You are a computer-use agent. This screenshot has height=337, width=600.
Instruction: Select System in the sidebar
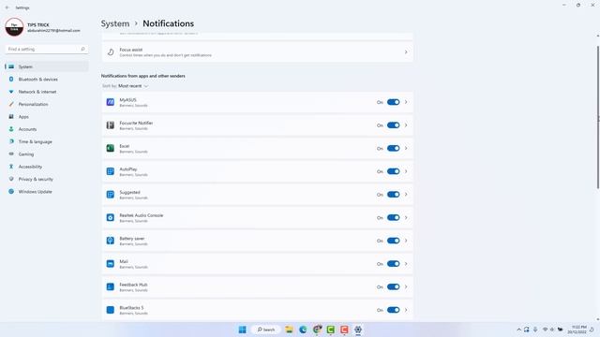pyautogui.click(x=47, y=66)
